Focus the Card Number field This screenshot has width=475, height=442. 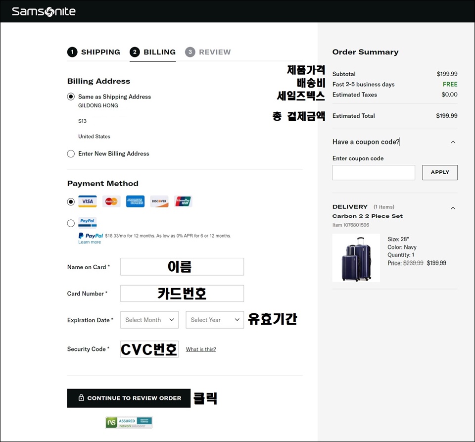[182, 293]
